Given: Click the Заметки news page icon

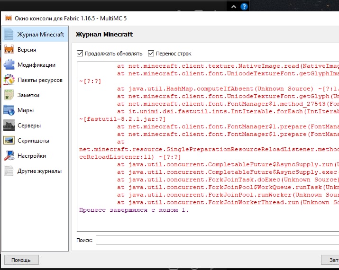Looking at the screenshot, I should [x=9, y=95].
